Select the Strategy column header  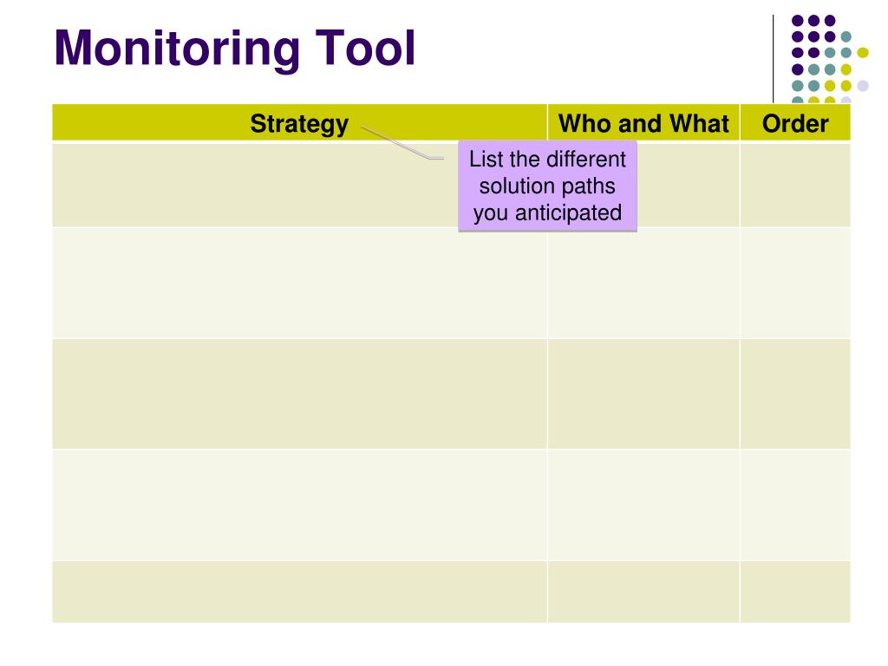299,123
